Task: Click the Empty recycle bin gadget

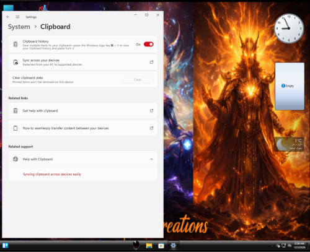Action: click(x=290, y=86)
